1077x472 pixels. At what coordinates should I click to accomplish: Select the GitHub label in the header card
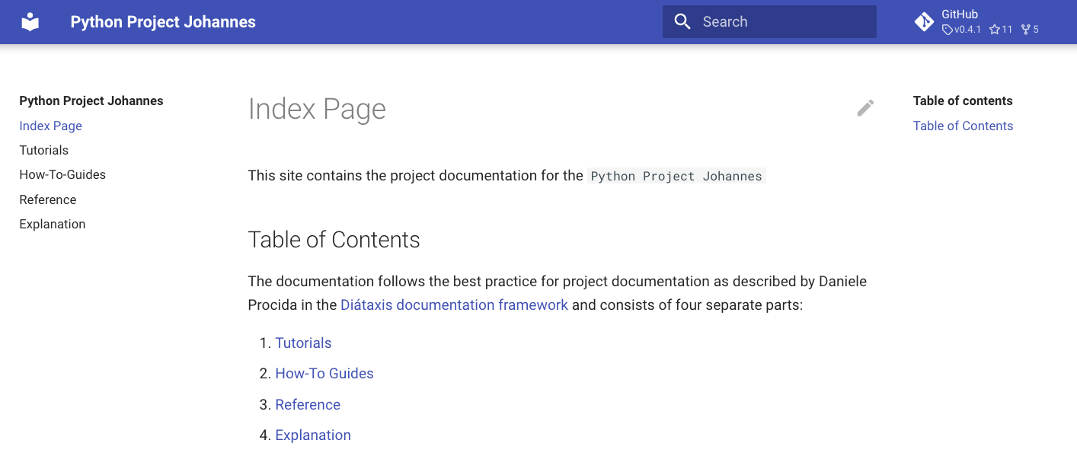pos(959,14)
